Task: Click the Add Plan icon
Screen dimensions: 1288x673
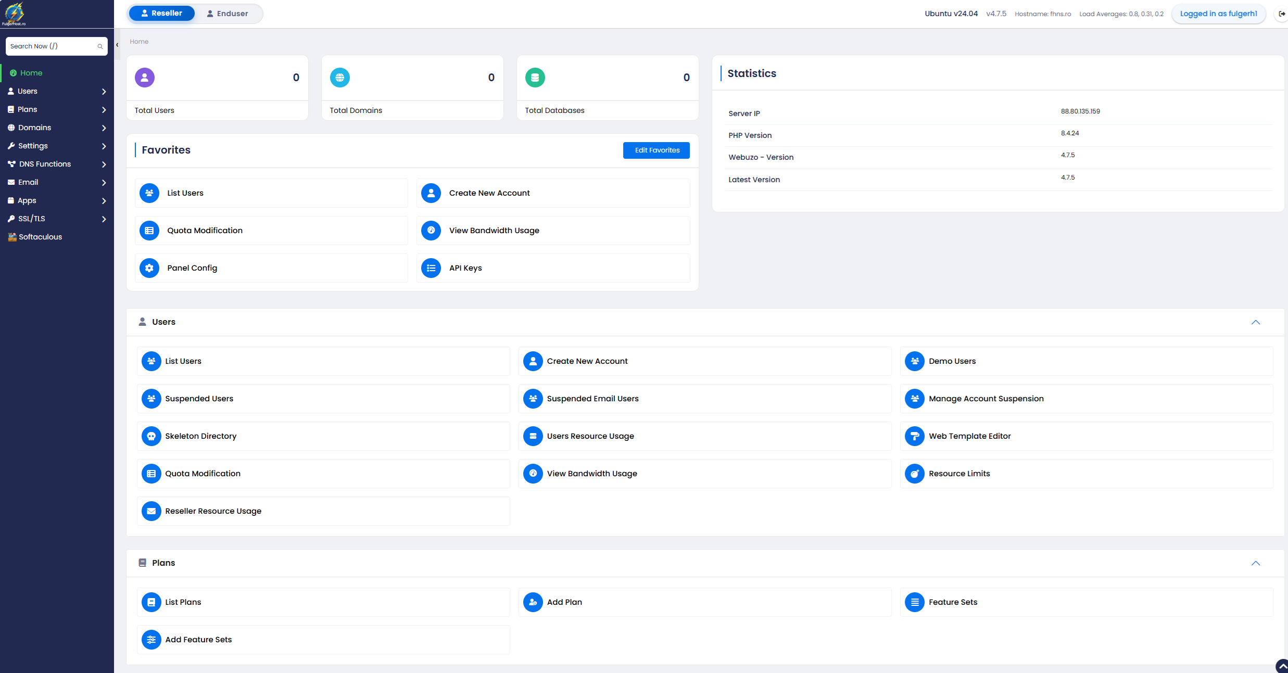Action: (533, 602)
